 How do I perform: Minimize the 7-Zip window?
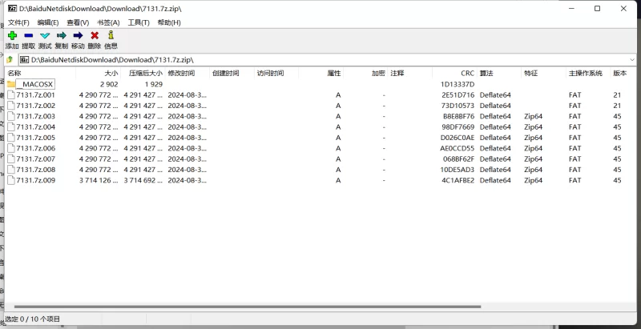571,8
